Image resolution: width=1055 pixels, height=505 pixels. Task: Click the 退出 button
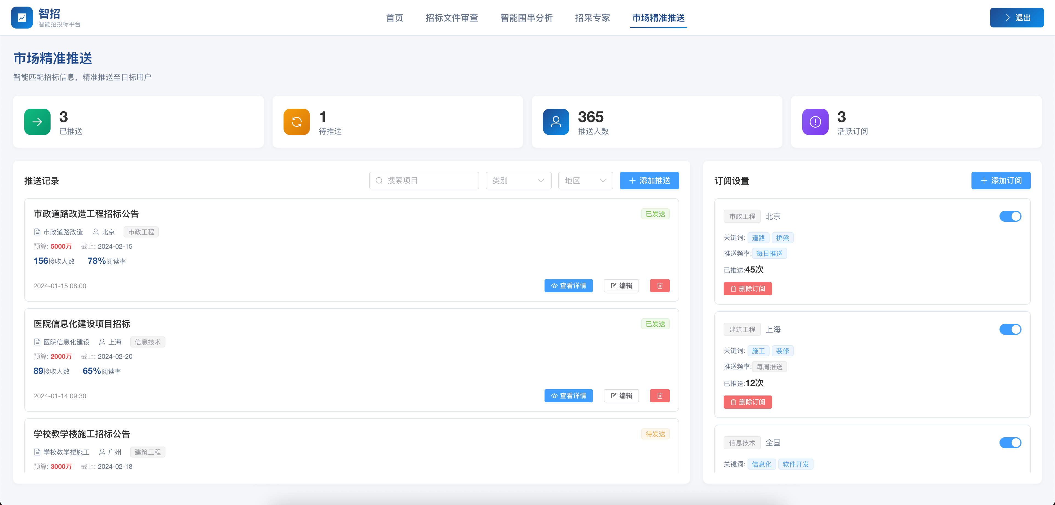1017,18
